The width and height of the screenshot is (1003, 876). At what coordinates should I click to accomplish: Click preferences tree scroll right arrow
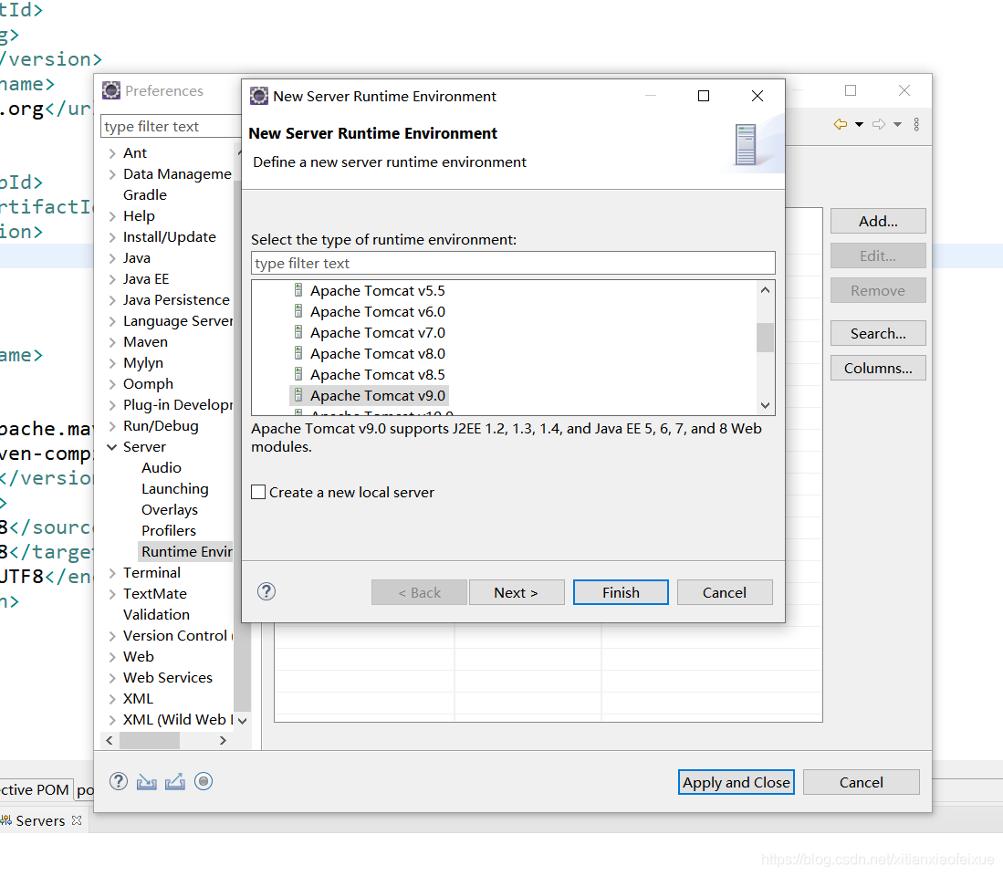(222, 740)
